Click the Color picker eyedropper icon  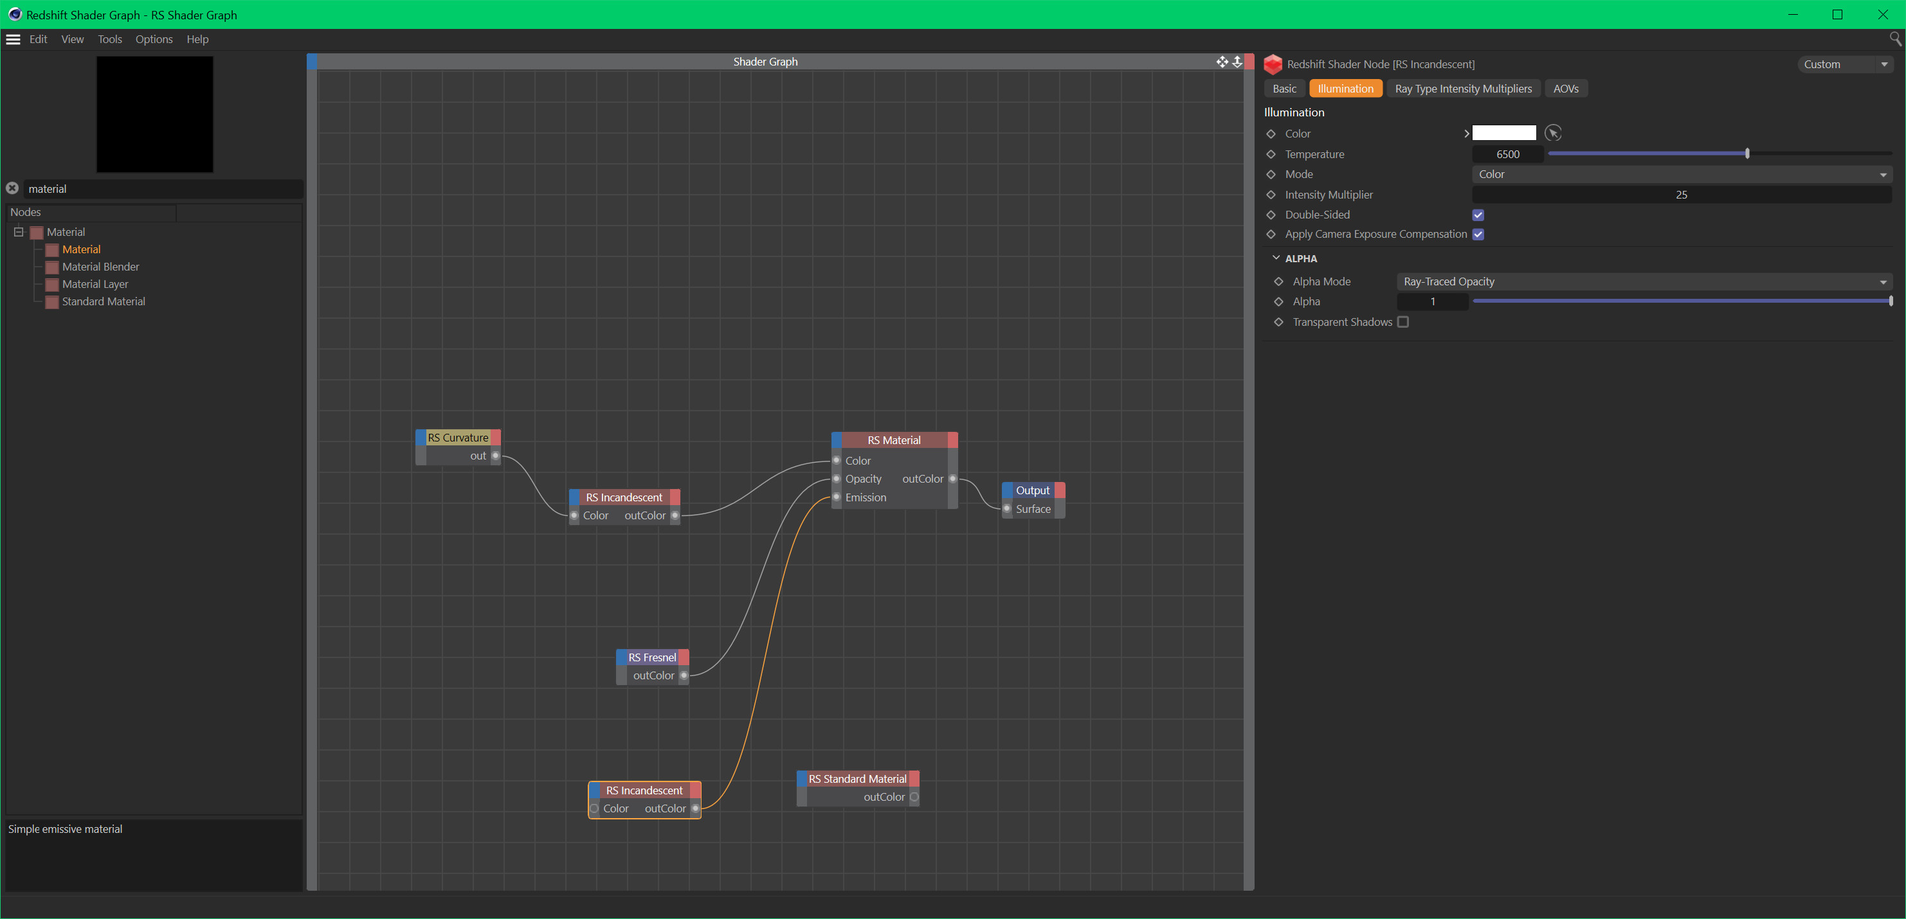(1553, 133)
